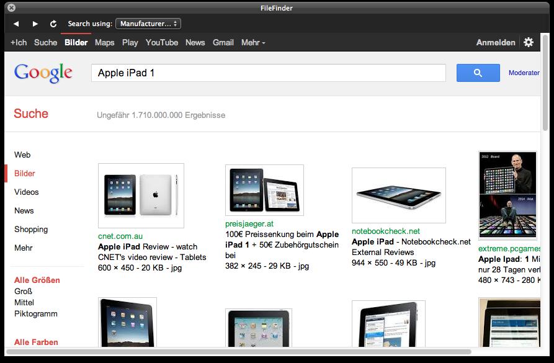Expand the Mehr dropdown in the top bar
The width and height of the screenshot is (554, 363).
(x=253, y=42)
